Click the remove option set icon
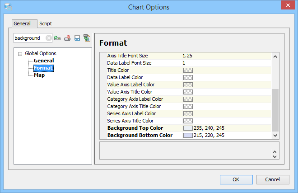This screenshot has height=193, width=298. pyautogui.click(x=67, y=38)
